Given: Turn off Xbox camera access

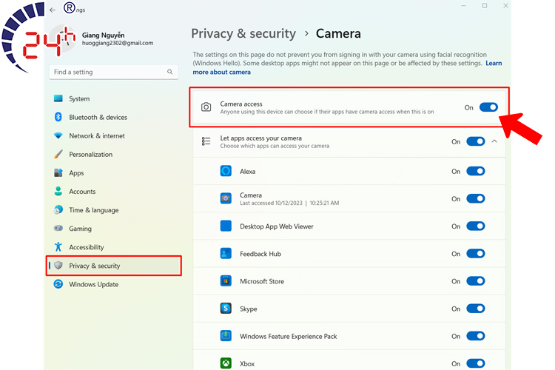Looking at the screenshot, I should click(476, 363).
